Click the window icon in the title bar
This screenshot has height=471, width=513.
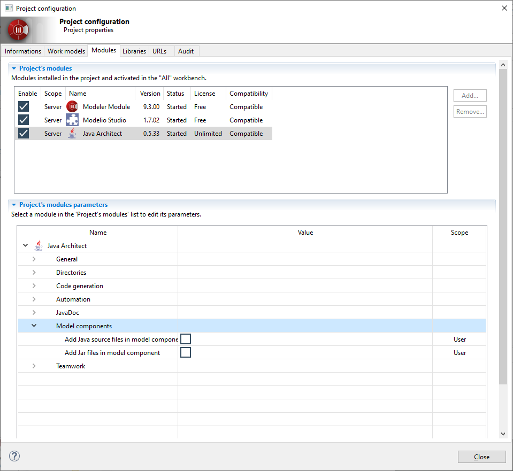pyautogui.click(x=9, y=8)
